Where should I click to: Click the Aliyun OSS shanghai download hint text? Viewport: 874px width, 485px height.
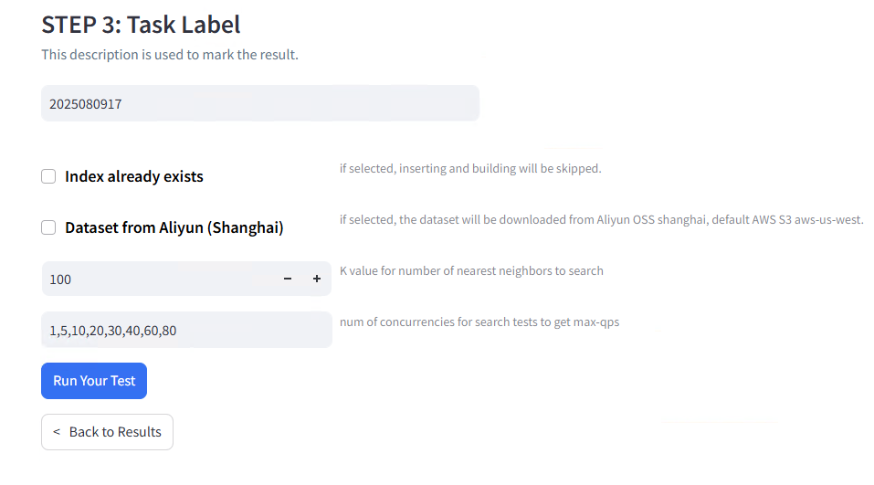click(x=602, y=219)
